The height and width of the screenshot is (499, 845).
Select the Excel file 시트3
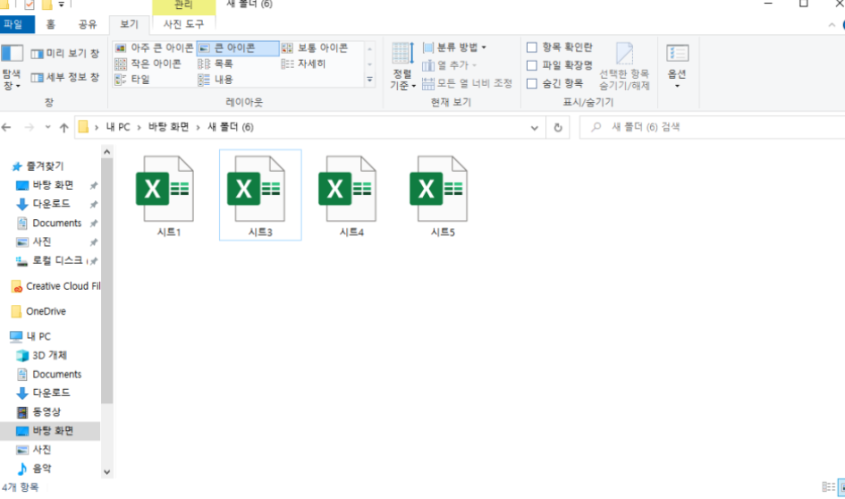pyautogui.click(x=260, y=196)
